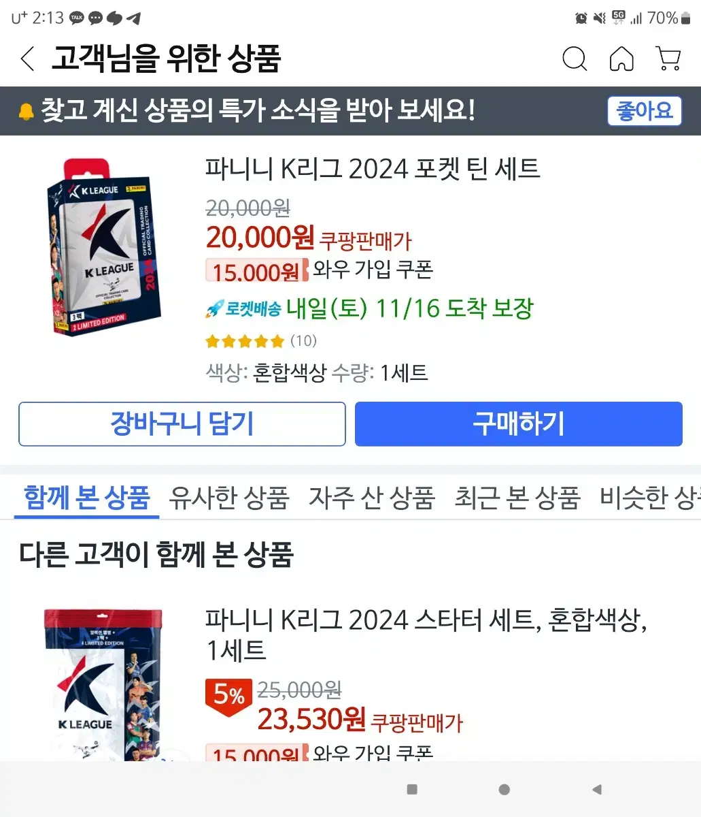
Task: Go to home via house icon
Action: point(621,59)
